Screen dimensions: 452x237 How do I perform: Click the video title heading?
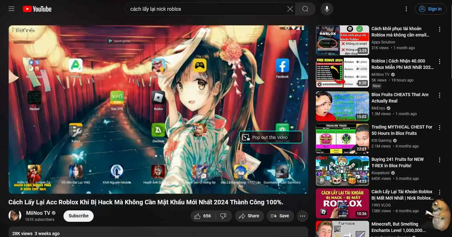point(146,202)
